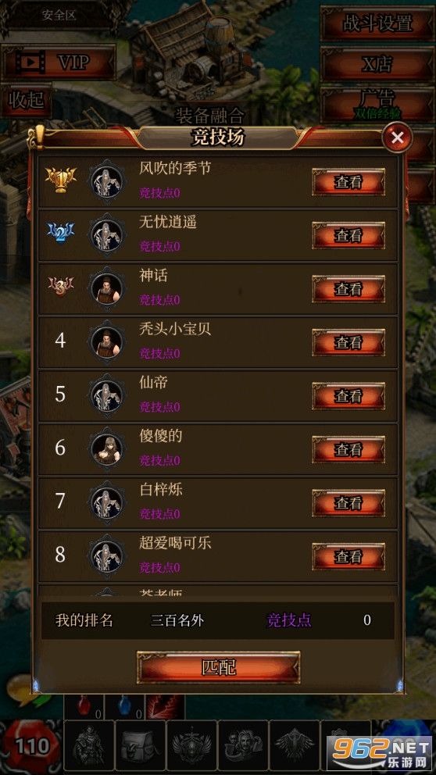Image resolution: width=436 pixels, height=775 pixels.
Task: Collapse the menu with 收起 button
Action: (x=26, y=101)
